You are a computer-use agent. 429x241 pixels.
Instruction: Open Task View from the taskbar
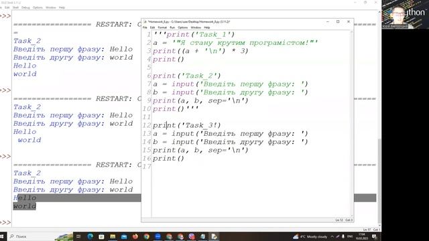[x=78, y=236]
